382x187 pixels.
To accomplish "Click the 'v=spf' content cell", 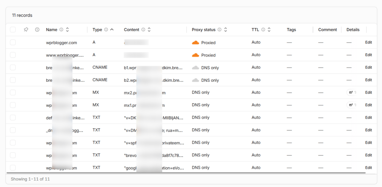I will click(x=154, y=142).
